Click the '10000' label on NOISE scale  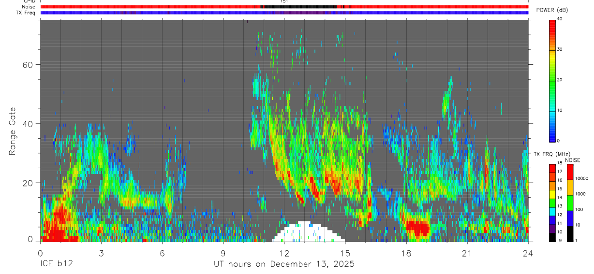pos(581,178)
